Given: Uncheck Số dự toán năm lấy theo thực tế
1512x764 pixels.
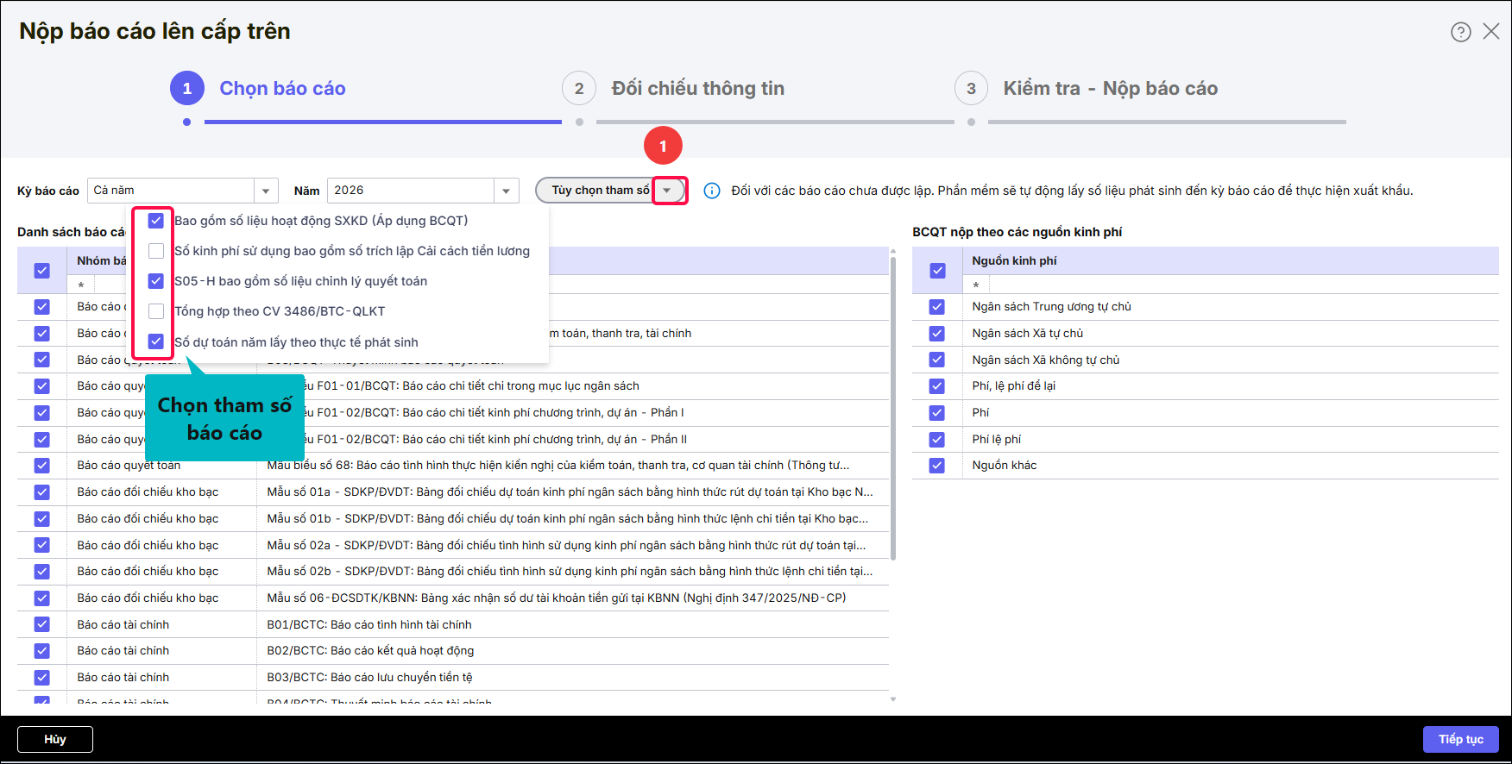Looking at the screenshot, I should click(x=156, y=341).
